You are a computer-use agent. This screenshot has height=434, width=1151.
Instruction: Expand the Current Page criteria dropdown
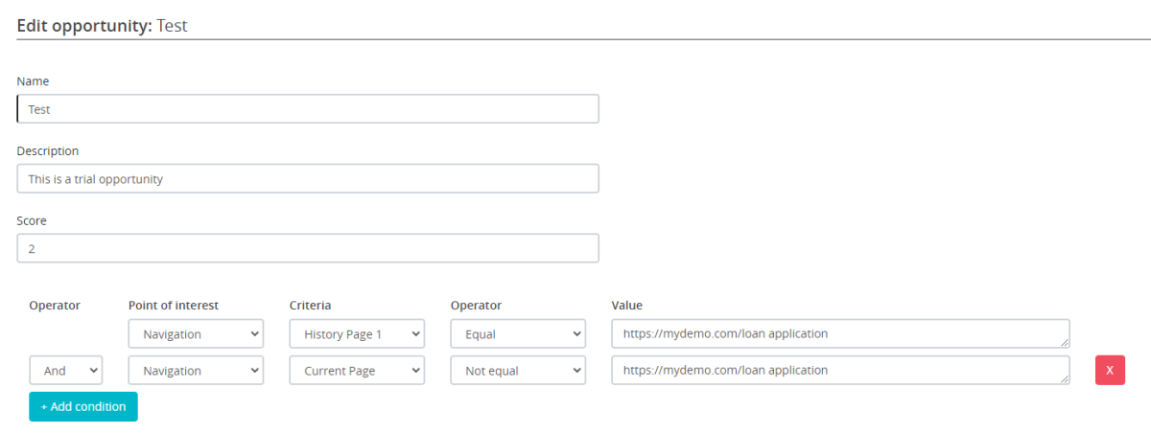point(357,370)
